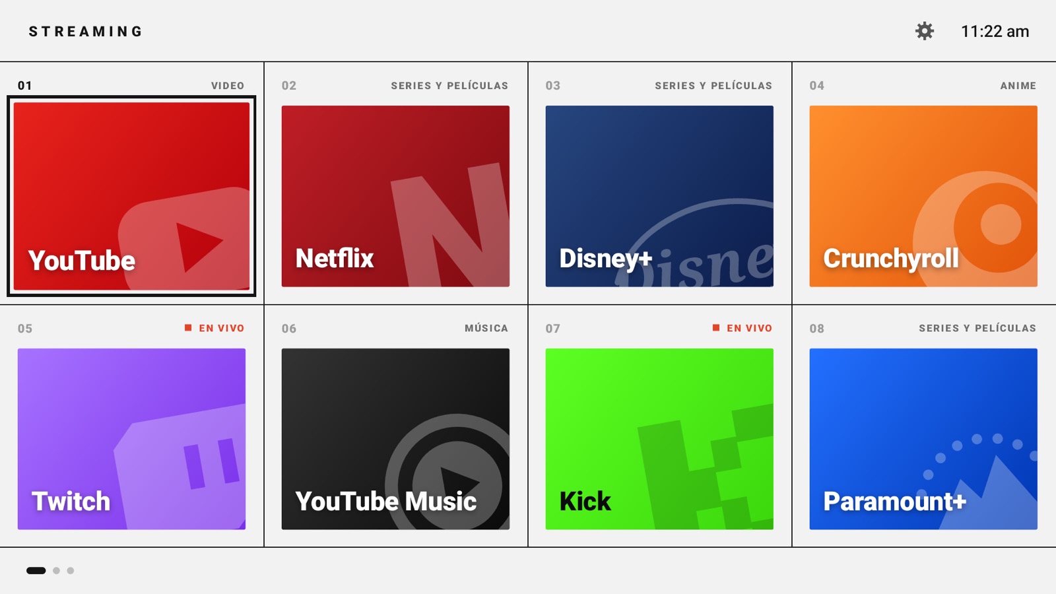The image size is (1056, 594).
Task: Select the active first page indicator
Action: pyautogui.click(x=36, y=570)
